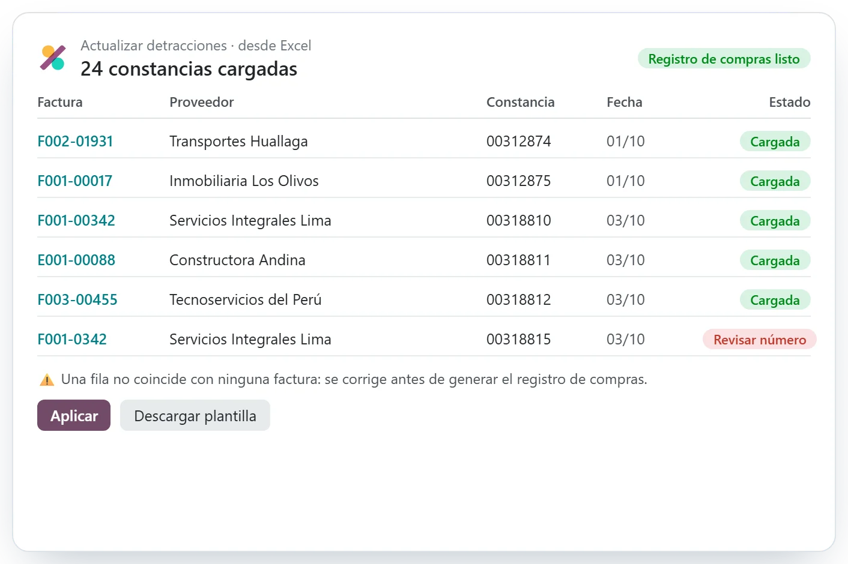Image resolution: width=848 pixels, height=564 pixels.
Task: Click Descargar plantilla button
Action: [x=195, y=415]
